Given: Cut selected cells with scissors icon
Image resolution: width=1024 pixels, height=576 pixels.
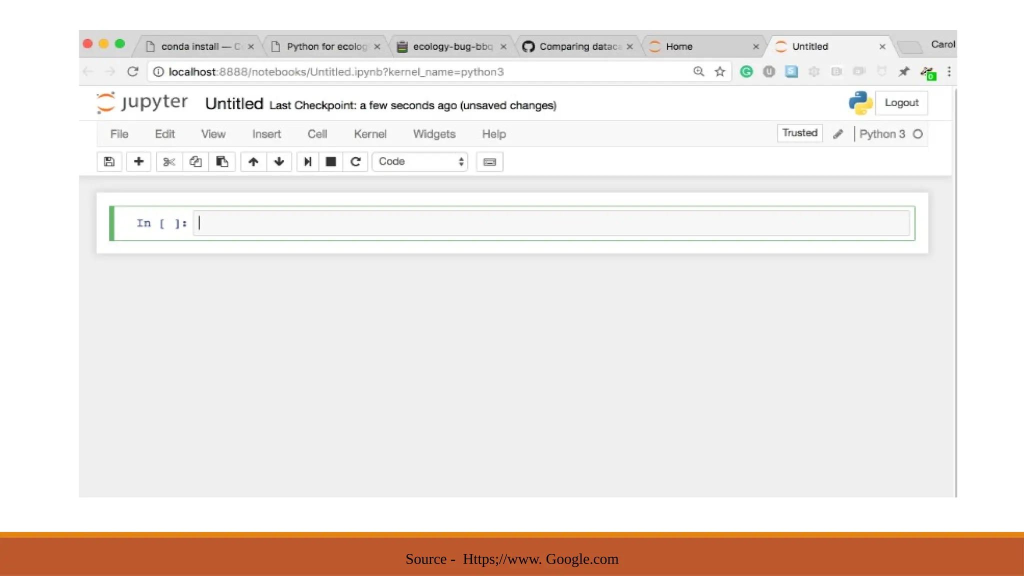Looking at the screenshot, I should click(x=169, y=161).
